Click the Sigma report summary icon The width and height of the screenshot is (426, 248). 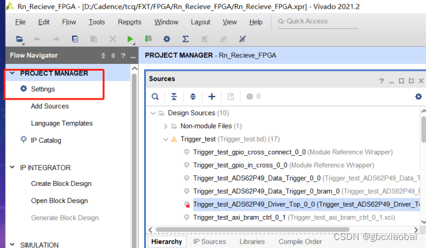click(x=185, y=39)
